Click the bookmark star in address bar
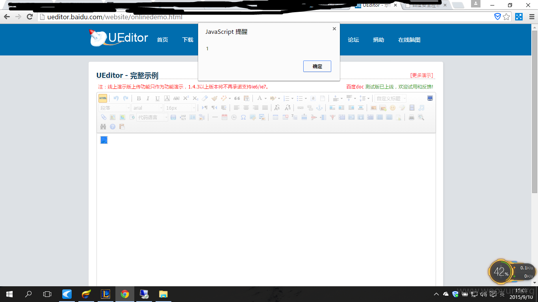 (x=506, y=17)
